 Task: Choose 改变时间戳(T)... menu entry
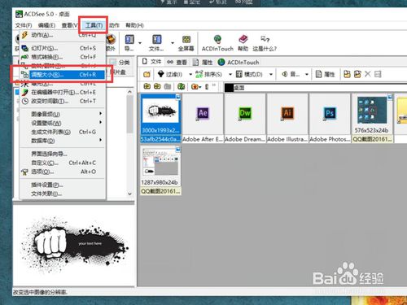(63, 101)
